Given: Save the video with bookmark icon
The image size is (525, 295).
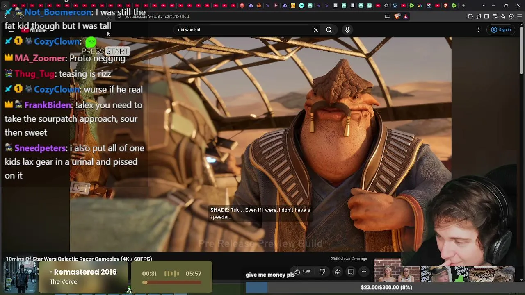Looking at the screenshot, I should (x=351, y=271).
